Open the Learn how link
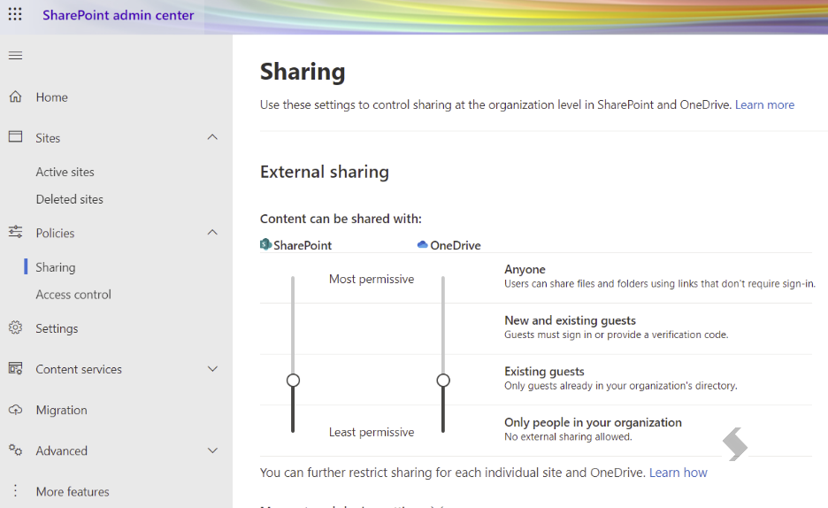Viewport: 828px width, 508px height. (678, 472)
